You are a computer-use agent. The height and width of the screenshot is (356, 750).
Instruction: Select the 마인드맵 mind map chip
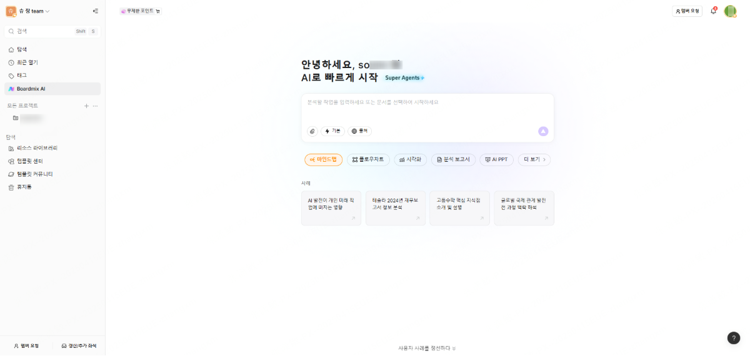click(x=323, y=160)
